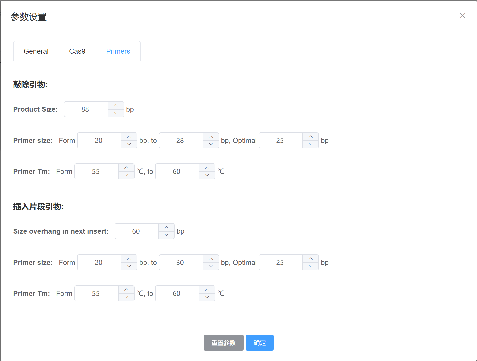This screenshot has height=361, width=477.
Task: Confirm settings with 确定 button
Action: (x=260, y=343)
